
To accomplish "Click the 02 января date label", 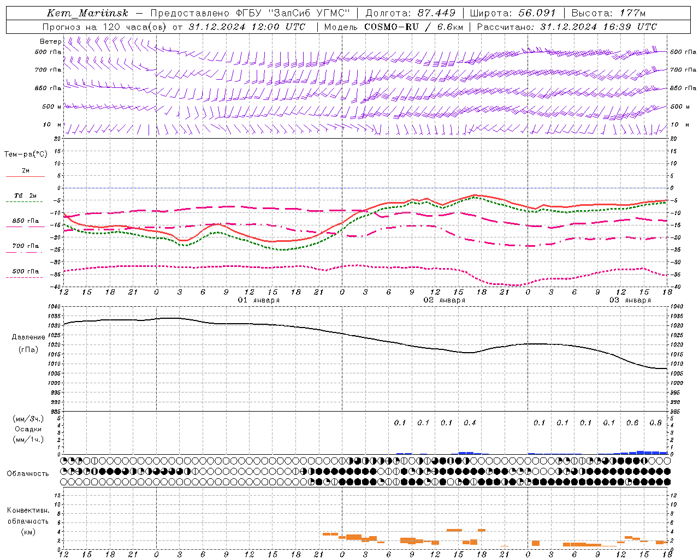I will tap(445, 300).
